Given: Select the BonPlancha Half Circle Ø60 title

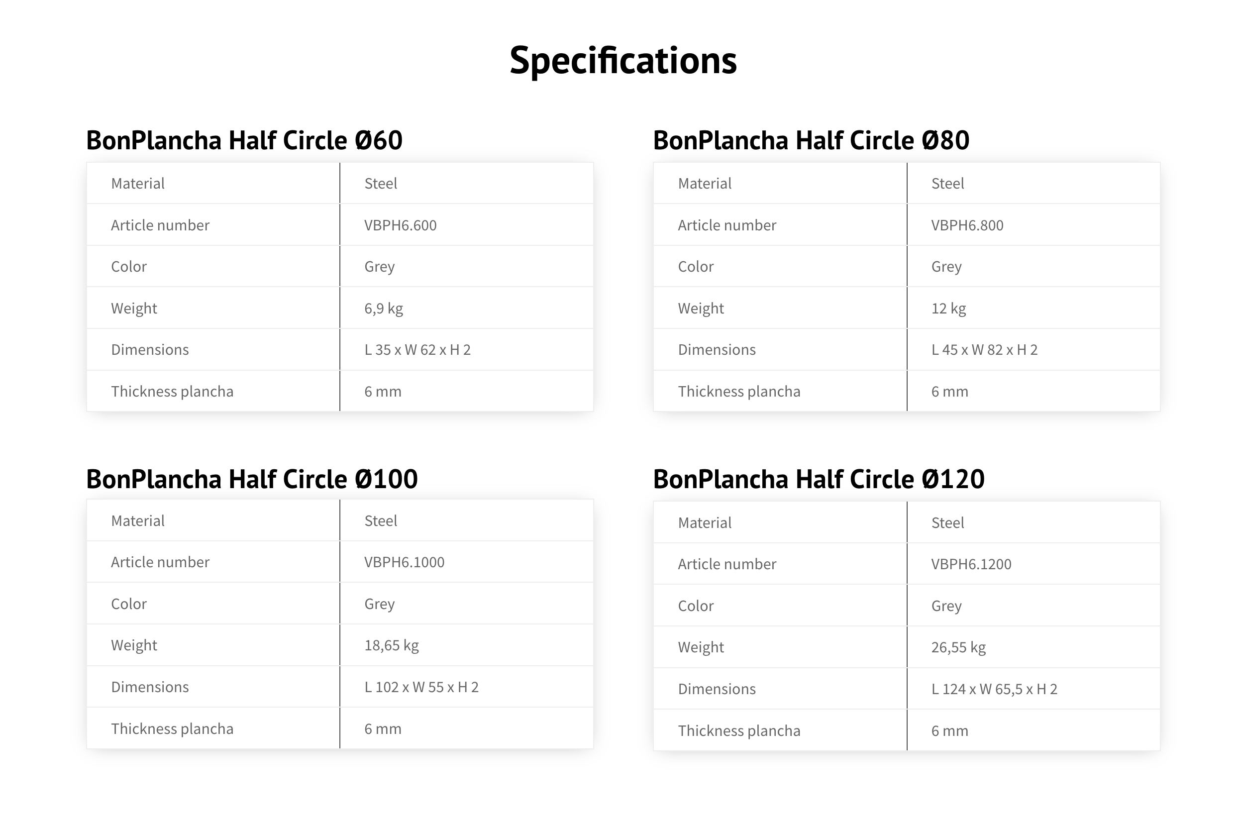Looking at the screenshot, I should pyautogui.click(x=244, y=140).
